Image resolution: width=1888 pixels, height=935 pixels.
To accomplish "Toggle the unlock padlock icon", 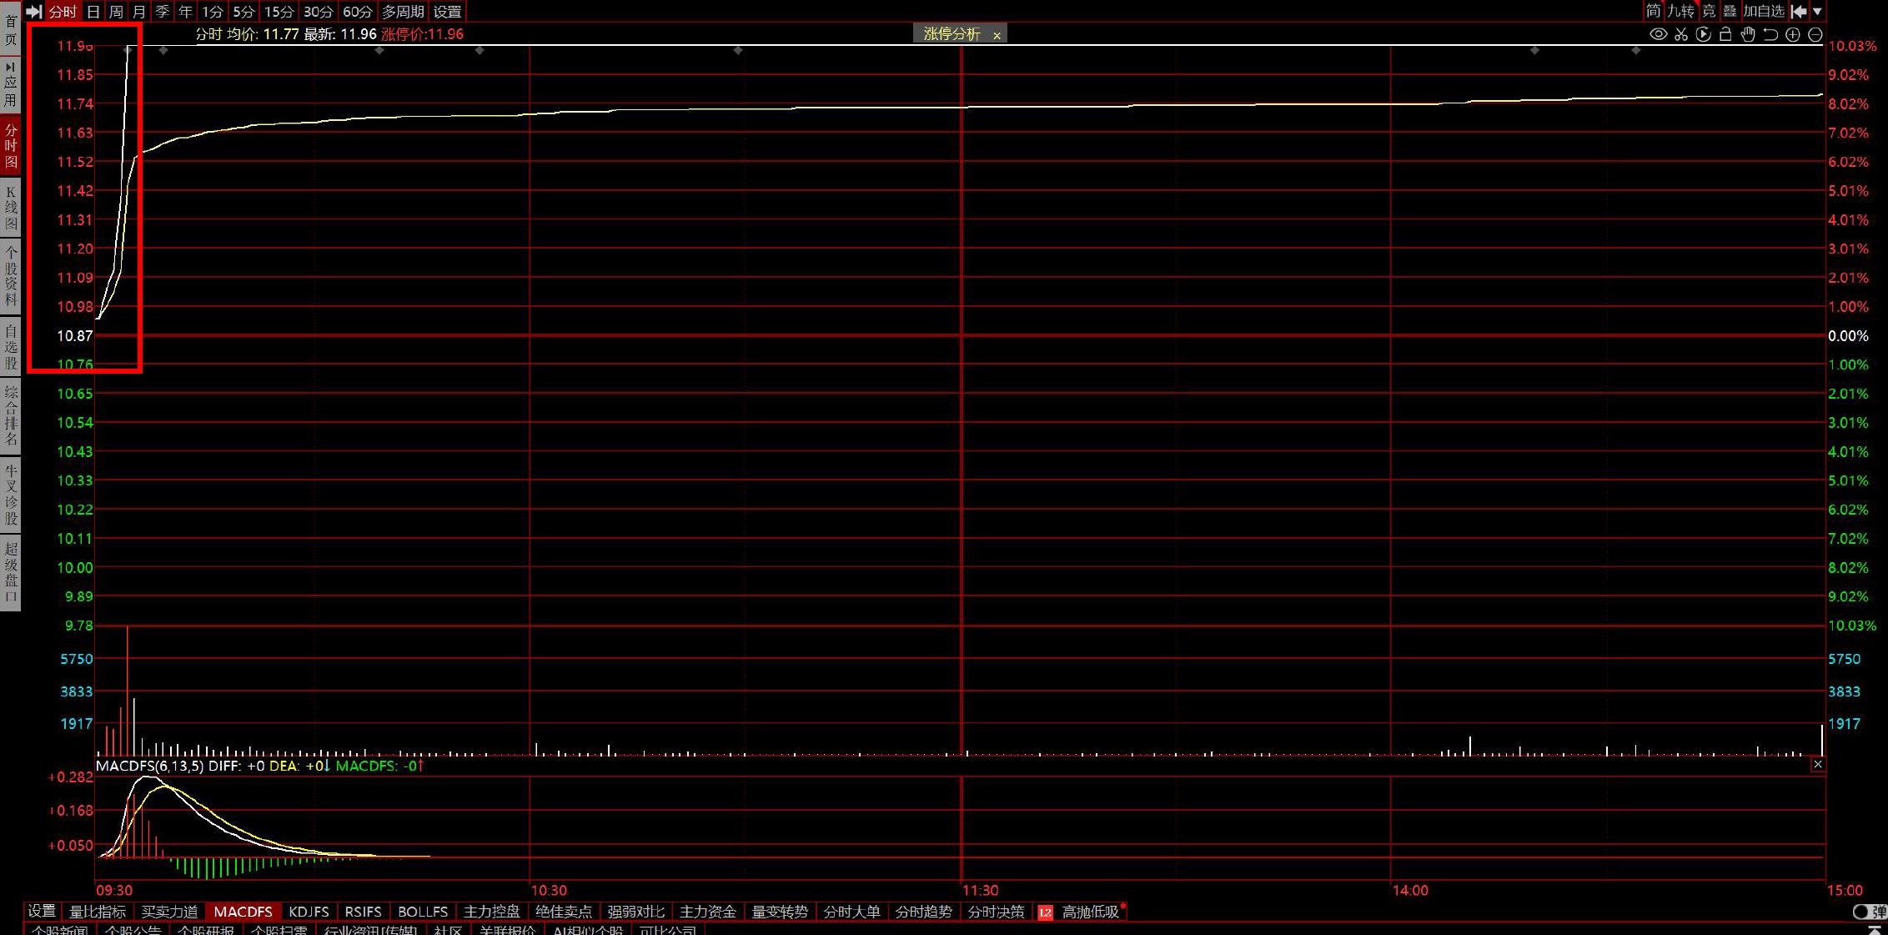I will [x=1725, y=34].
